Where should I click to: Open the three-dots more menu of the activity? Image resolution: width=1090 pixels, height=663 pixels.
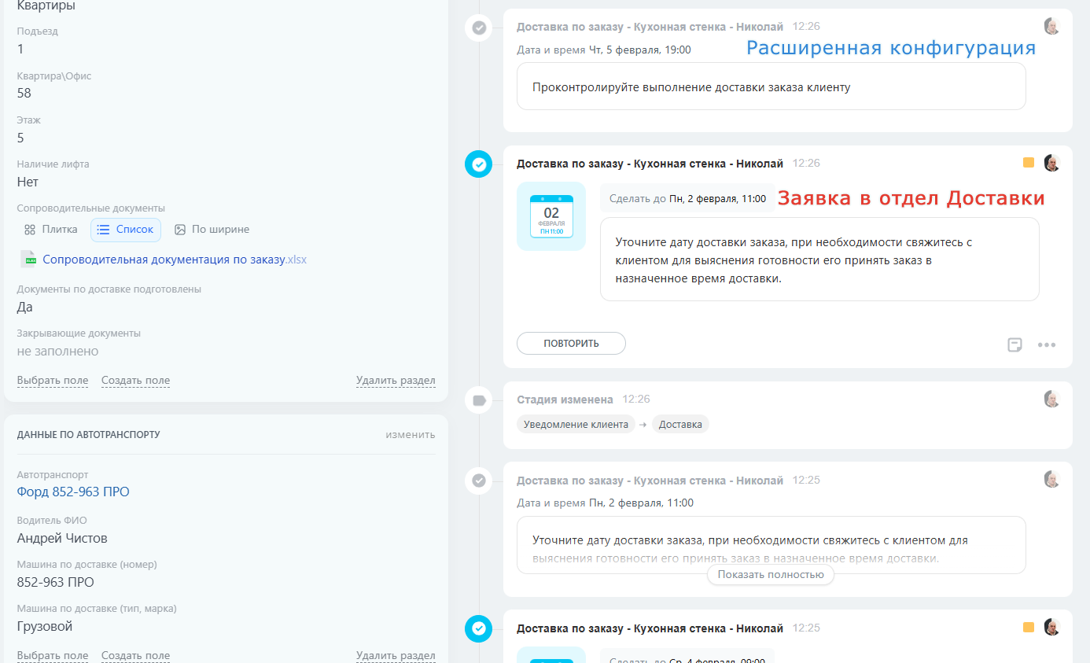click(x=1046, y=344)
